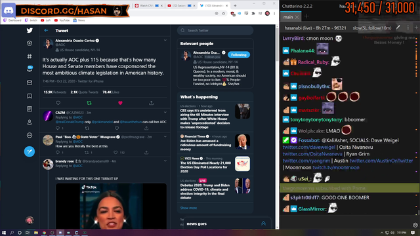Image resolution: width=420 pixels, height=236 pixels.
Task: Expand the news gors messages drawer
Action: (x=263, y=224)
